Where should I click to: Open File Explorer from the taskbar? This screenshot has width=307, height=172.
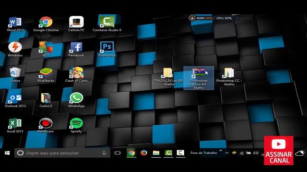(x=156, y=153)
